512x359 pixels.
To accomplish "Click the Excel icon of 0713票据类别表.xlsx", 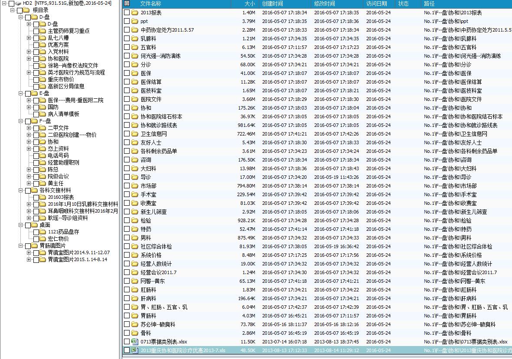I will (x=135, y=342).
